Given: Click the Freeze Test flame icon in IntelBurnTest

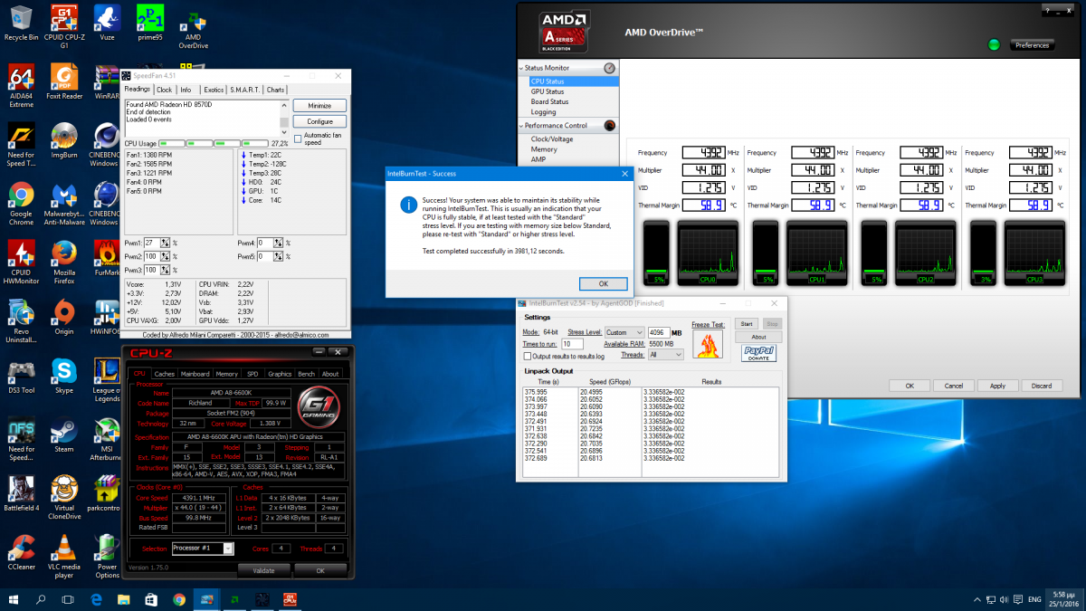Looking at the screenshot, I should pyautogui.click(x=707, y=344).
